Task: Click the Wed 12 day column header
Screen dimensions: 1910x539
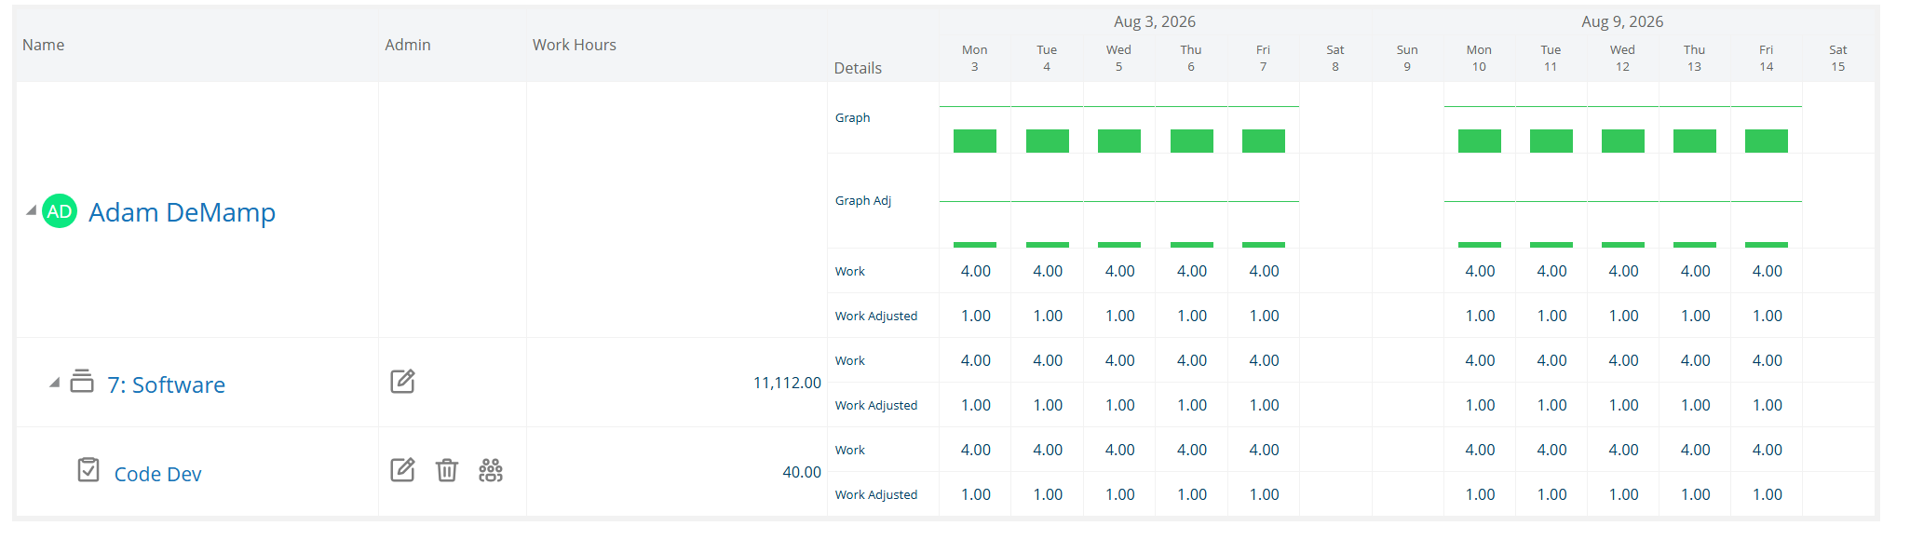Action: click(1622, 58)
